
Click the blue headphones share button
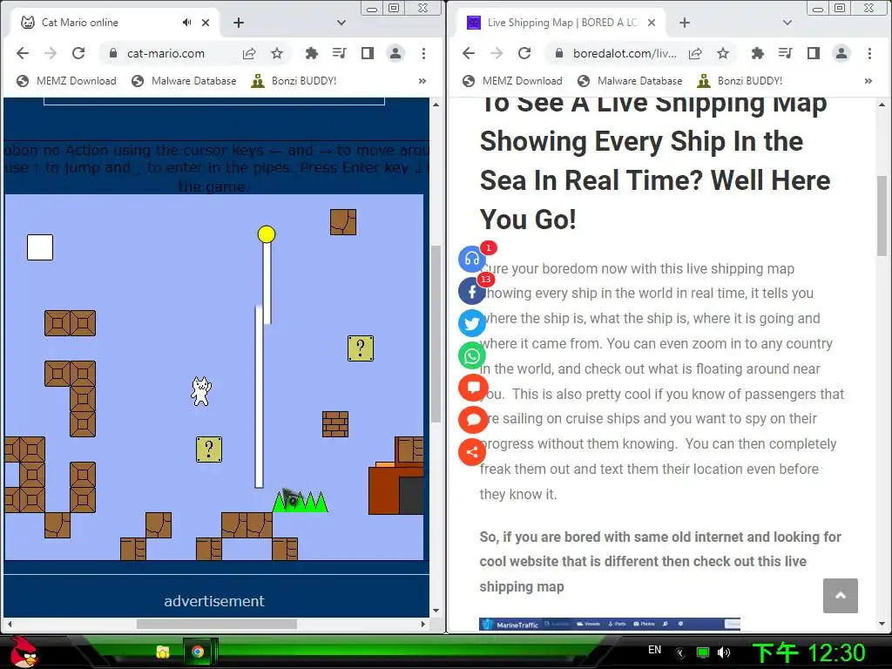[472, 260]
